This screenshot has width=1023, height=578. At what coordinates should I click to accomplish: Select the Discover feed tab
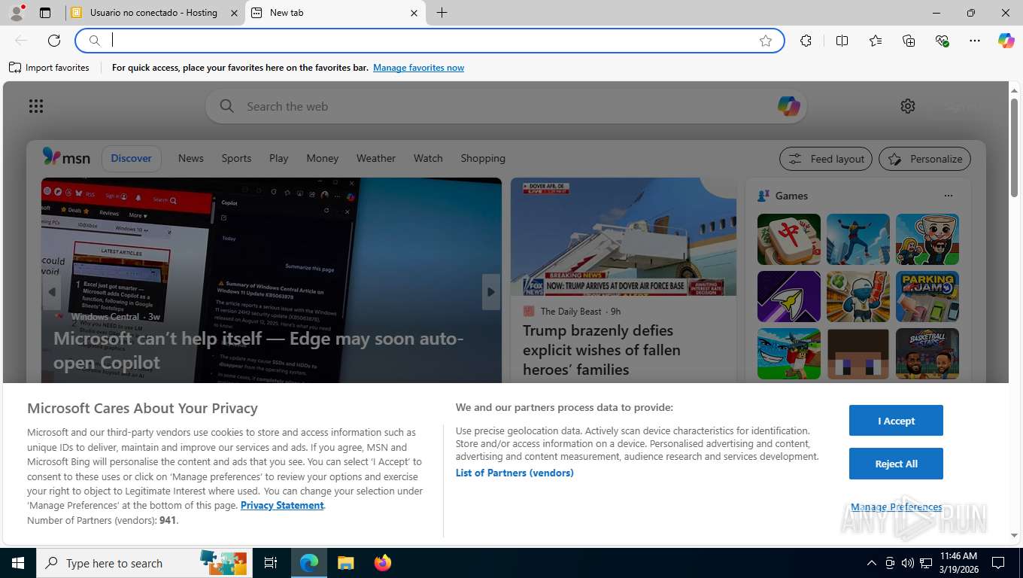coord(131,158)
